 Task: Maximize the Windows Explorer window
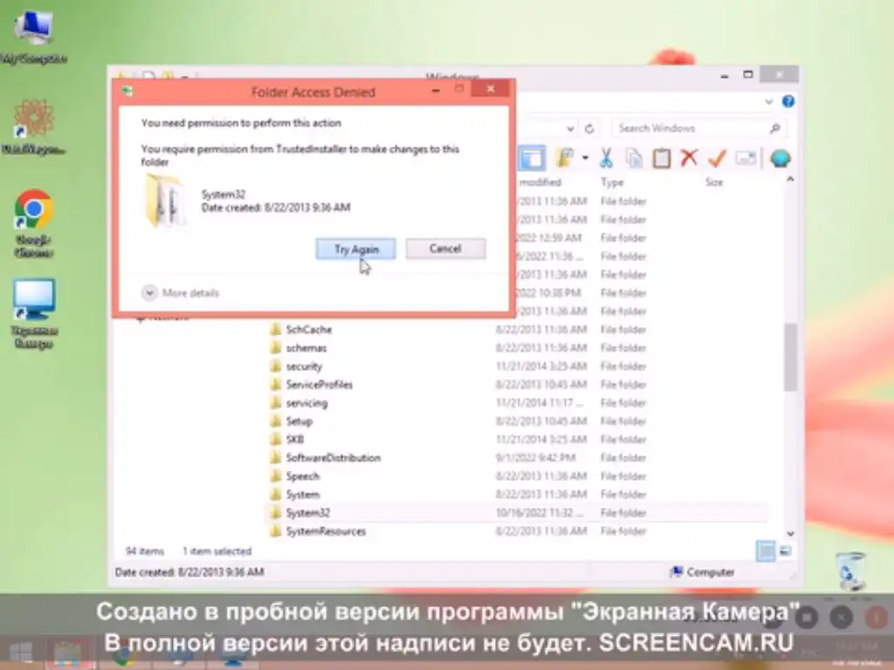point(748,75)
